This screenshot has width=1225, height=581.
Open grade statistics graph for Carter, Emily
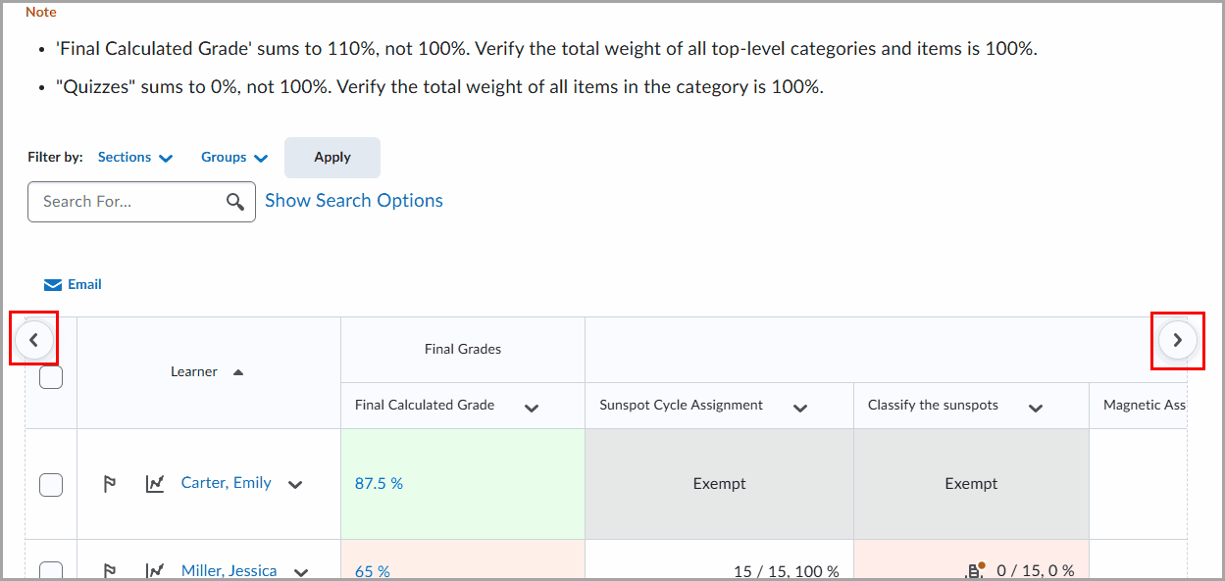point(154,483)
